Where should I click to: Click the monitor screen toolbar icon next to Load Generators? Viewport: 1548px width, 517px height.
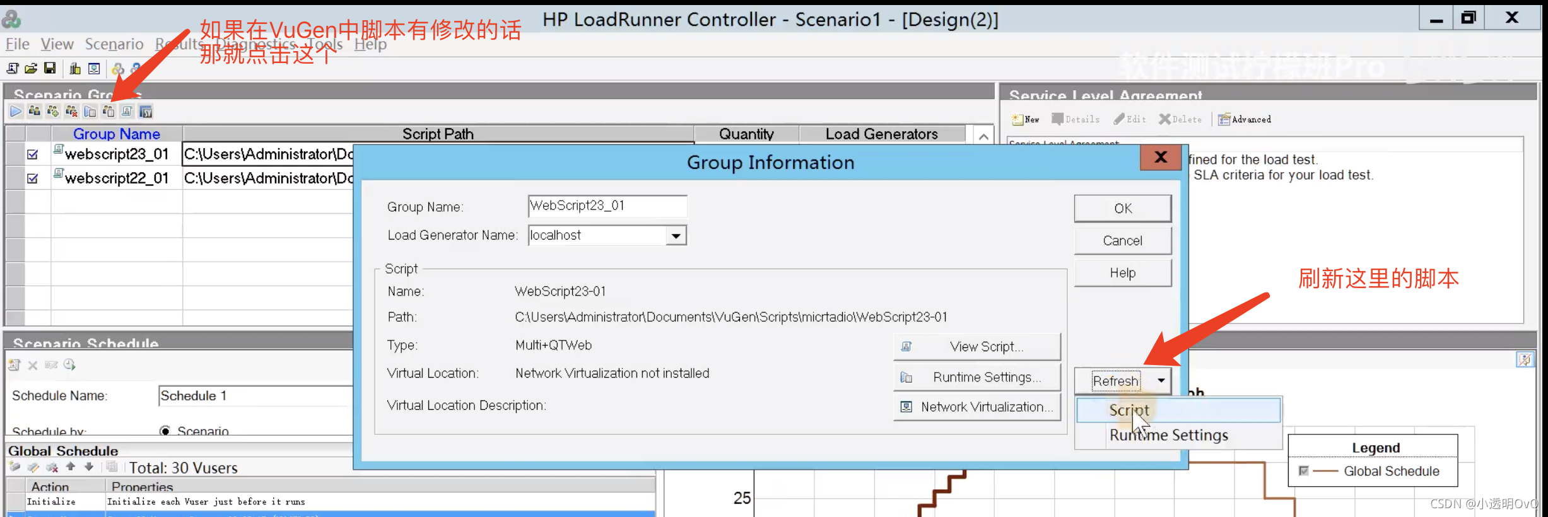94,68
